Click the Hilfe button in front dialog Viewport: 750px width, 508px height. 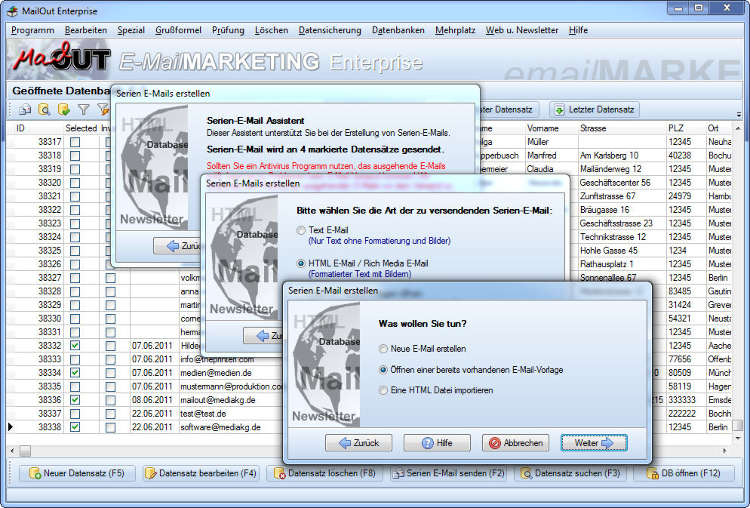437,443
